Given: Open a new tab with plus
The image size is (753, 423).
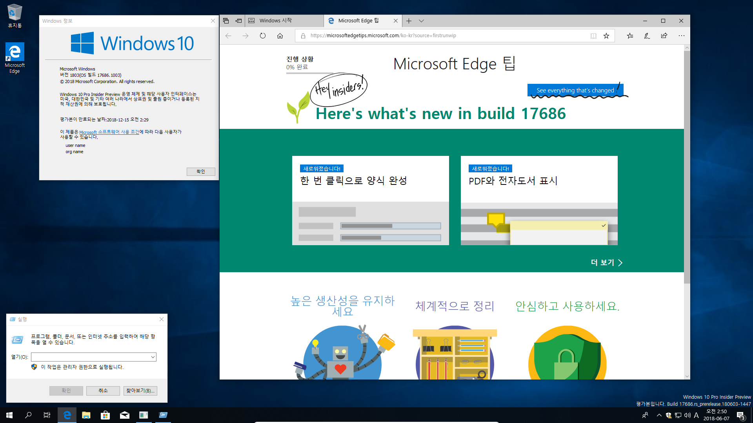Looking at the screenshot, I should pyautogui.click(x=409, y=21).
